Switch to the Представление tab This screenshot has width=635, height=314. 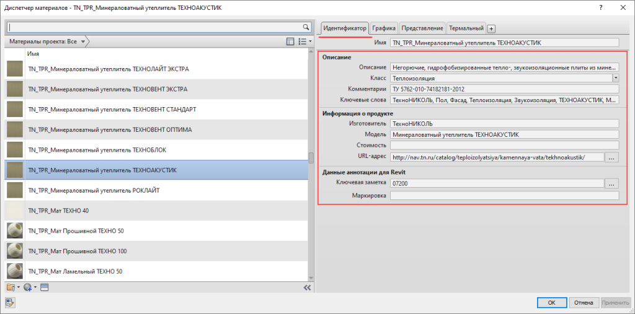tap(422, 28)
